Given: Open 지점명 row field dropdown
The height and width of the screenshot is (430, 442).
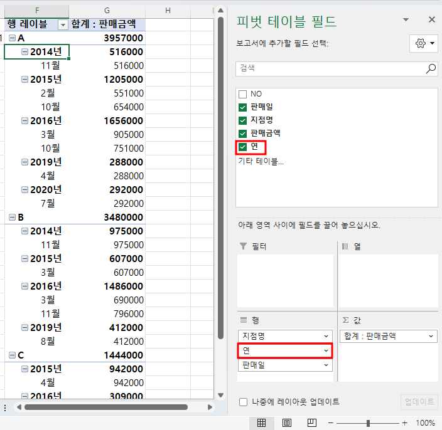Looking at the screenshot, I should pyautogui.click(x=326, y=336).
